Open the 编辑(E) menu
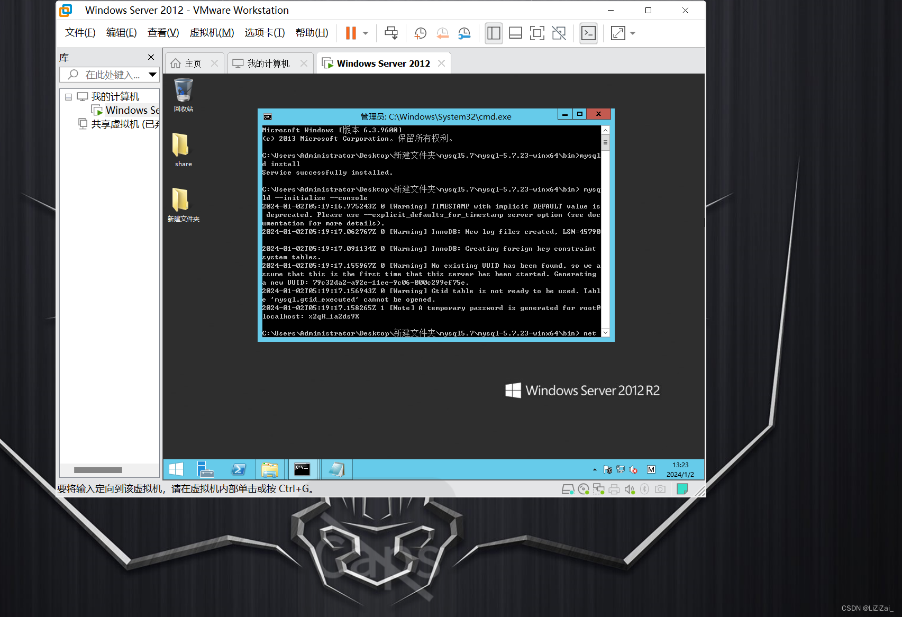The width and height of the screenshot is (902, 617). 121,33
